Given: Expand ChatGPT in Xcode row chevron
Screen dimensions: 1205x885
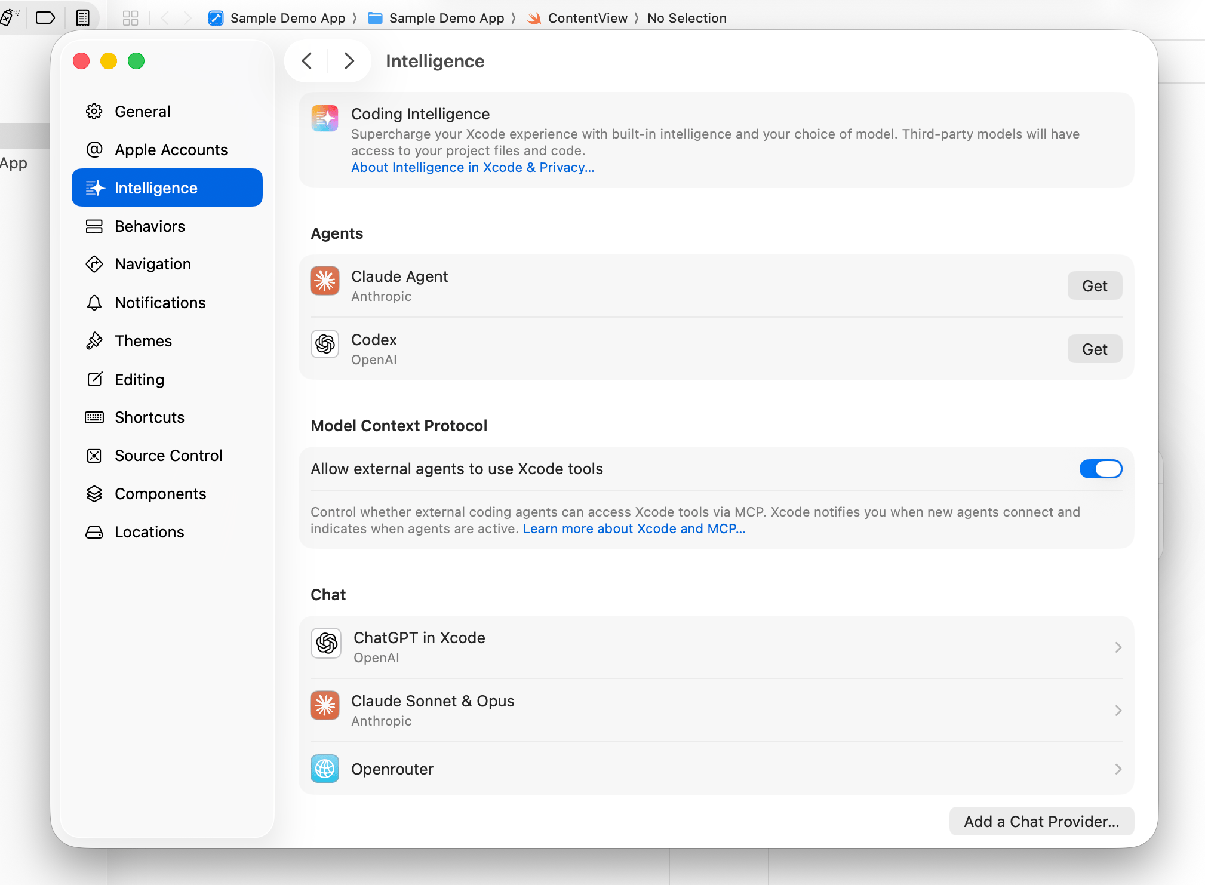Looking at the screenshot, I should pyautogui.click(x=1118, y=647).
